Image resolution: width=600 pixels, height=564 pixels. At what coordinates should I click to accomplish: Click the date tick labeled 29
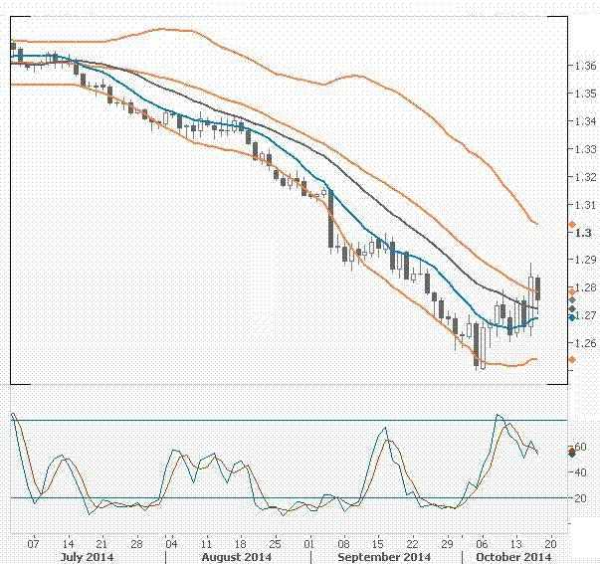click(448, 545)
